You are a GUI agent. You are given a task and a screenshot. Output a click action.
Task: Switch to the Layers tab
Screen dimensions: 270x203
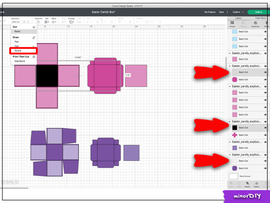click(x=238, y=18)
